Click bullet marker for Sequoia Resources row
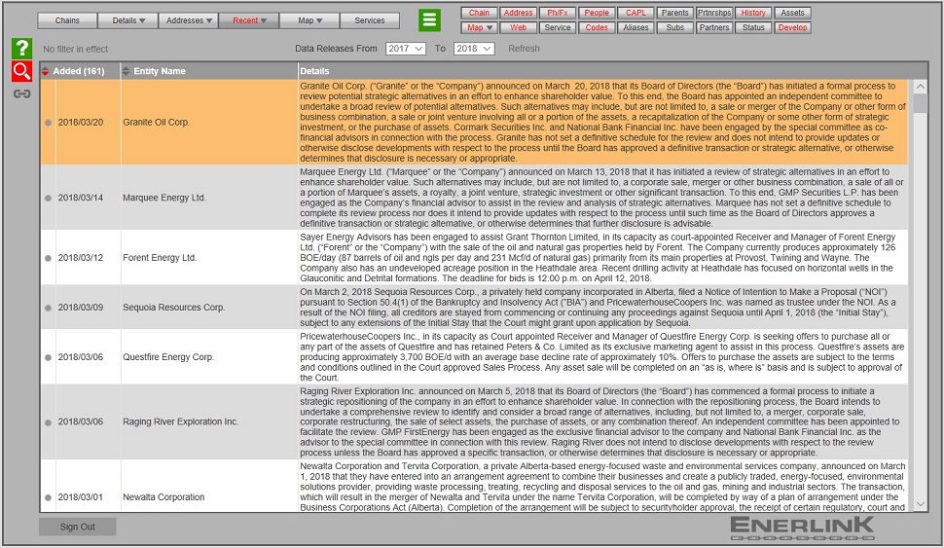944x548 pixels. coord(48,308)
